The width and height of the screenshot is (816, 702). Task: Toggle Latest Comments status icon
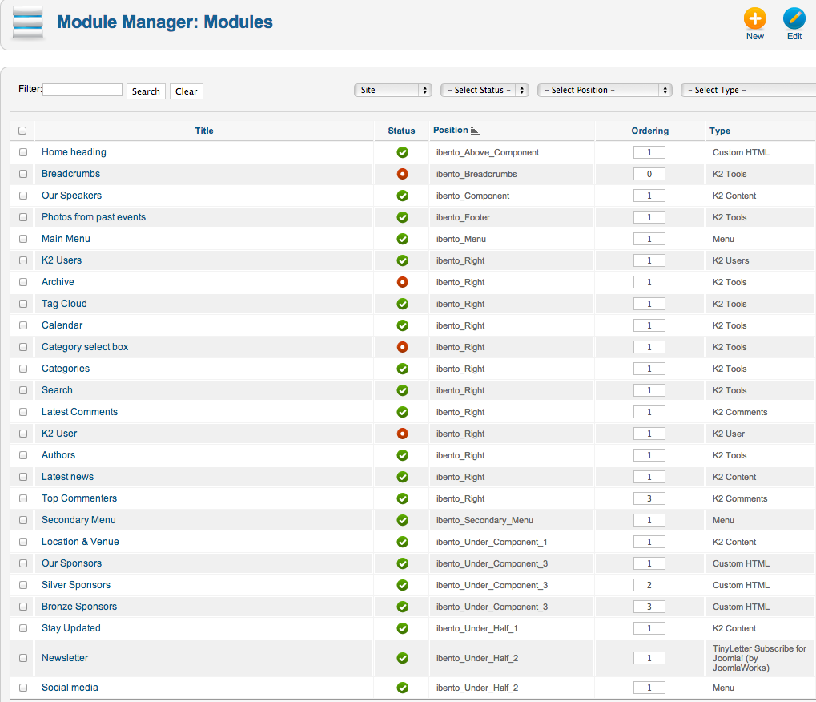(402, 412)
